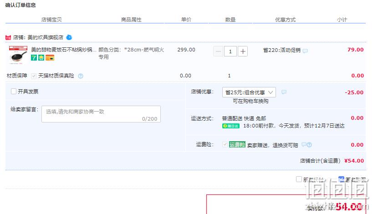Toggle the 天猫材质保真险 checkbox
This screenshot has height=214, width=373.
[x=34, y=76]
